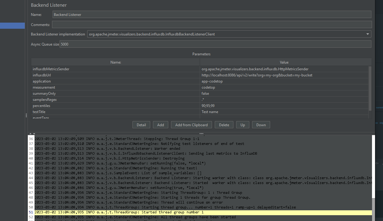Viewport: 383px width, 221px height.
Task: Click log line 48 Starting 1 threads
Action: coord(143,197)
